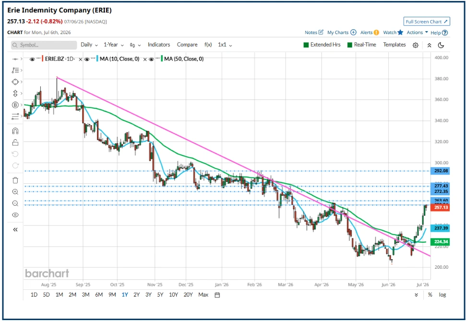Screen dimensions: 467x322
Task: Click the 257.13 current price label
Action: click(x=440, y=207)
